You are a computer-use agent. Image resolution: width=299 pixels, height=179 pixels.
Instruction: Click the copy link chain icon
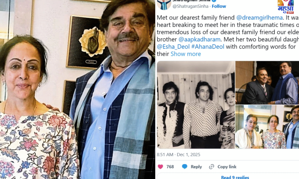211,167
